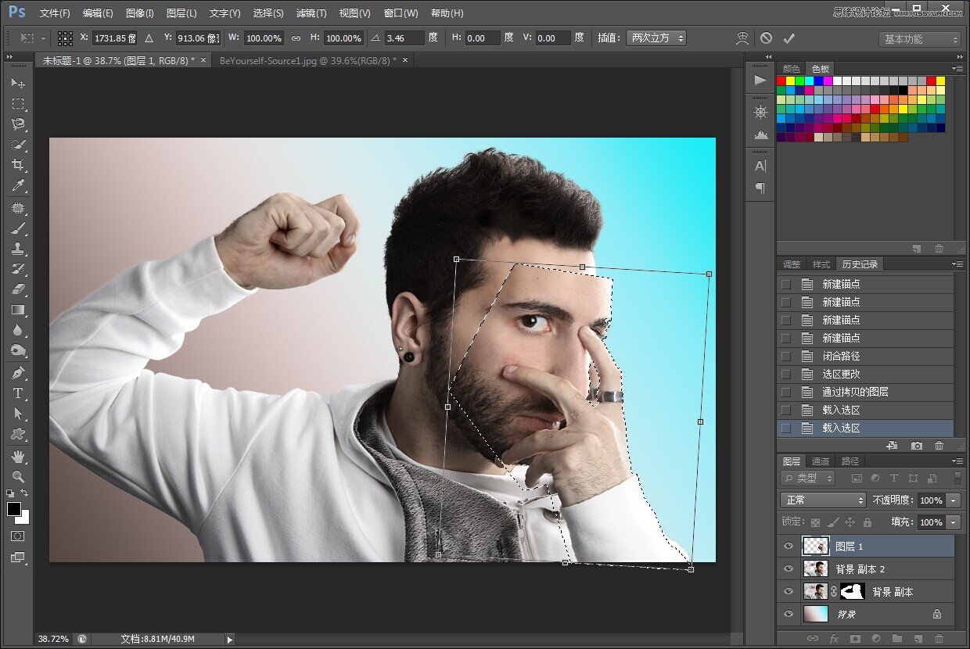This screenshot has width=970, height=649.
Task: Cancel the transform in options bar
Action: (x=766, y=38)
